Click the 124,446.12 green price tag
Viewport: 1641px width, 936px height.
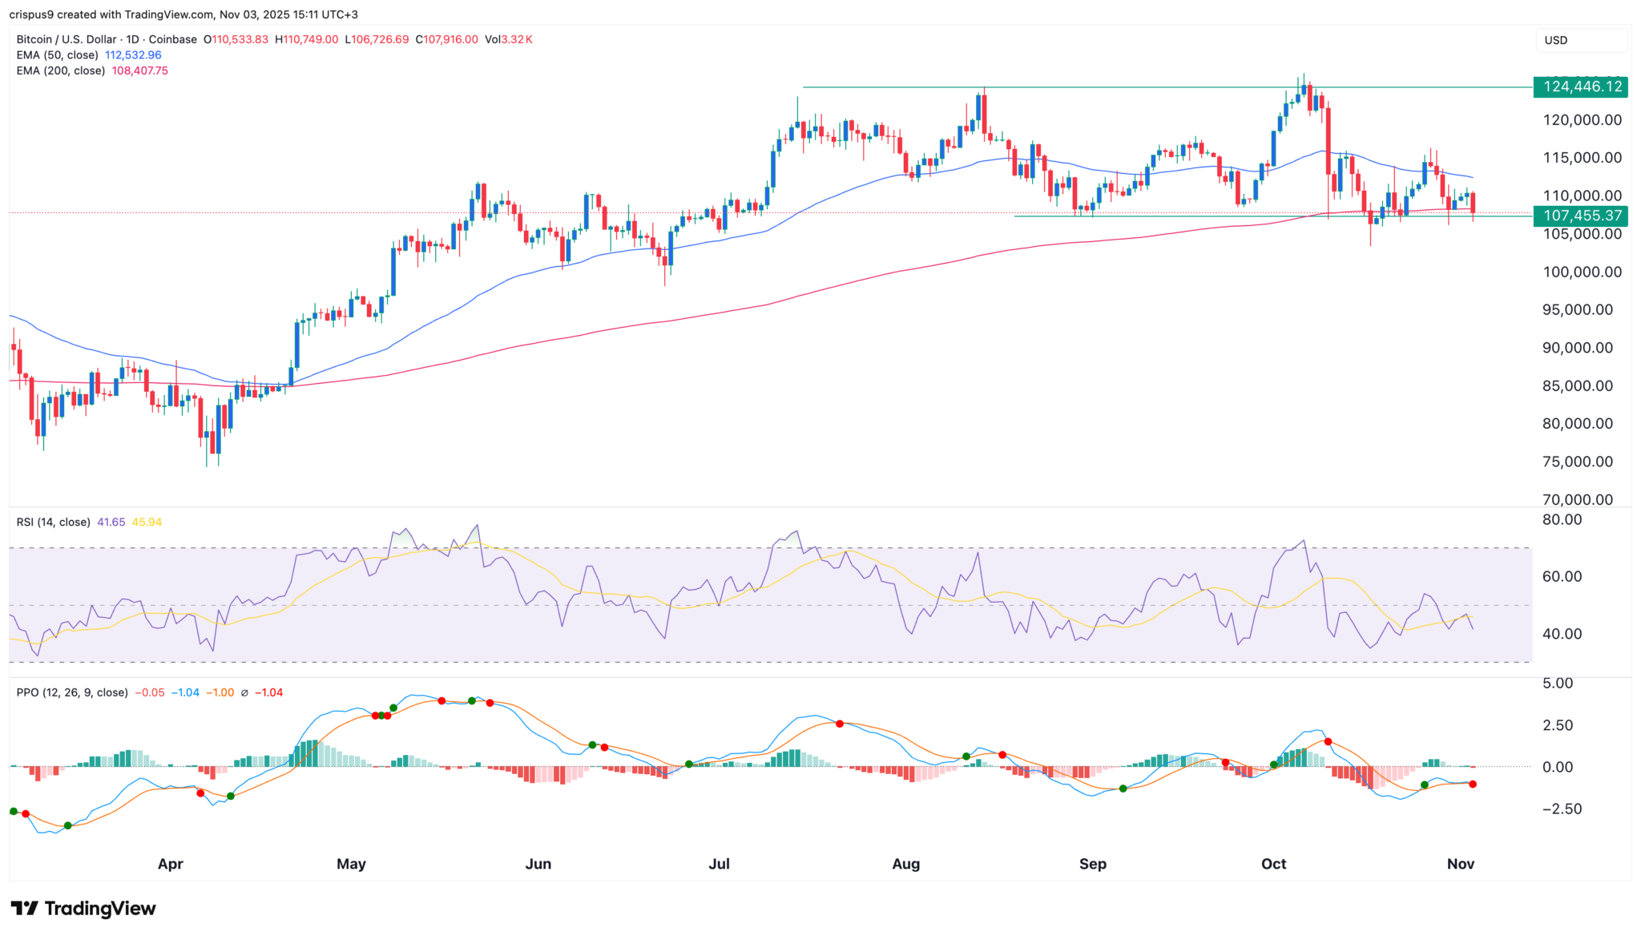point(1580,87)
